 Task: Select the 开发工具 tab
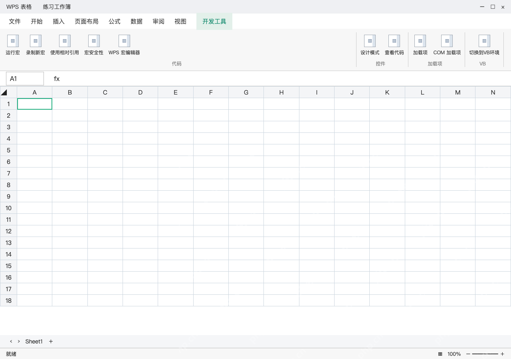pos(214,22)
